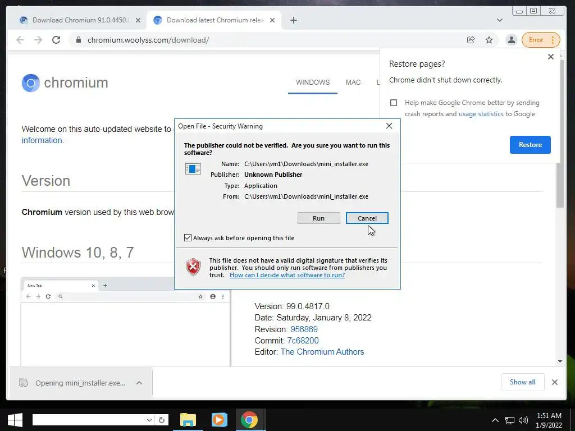Share this page via share icon

click(x=471, y=40)
